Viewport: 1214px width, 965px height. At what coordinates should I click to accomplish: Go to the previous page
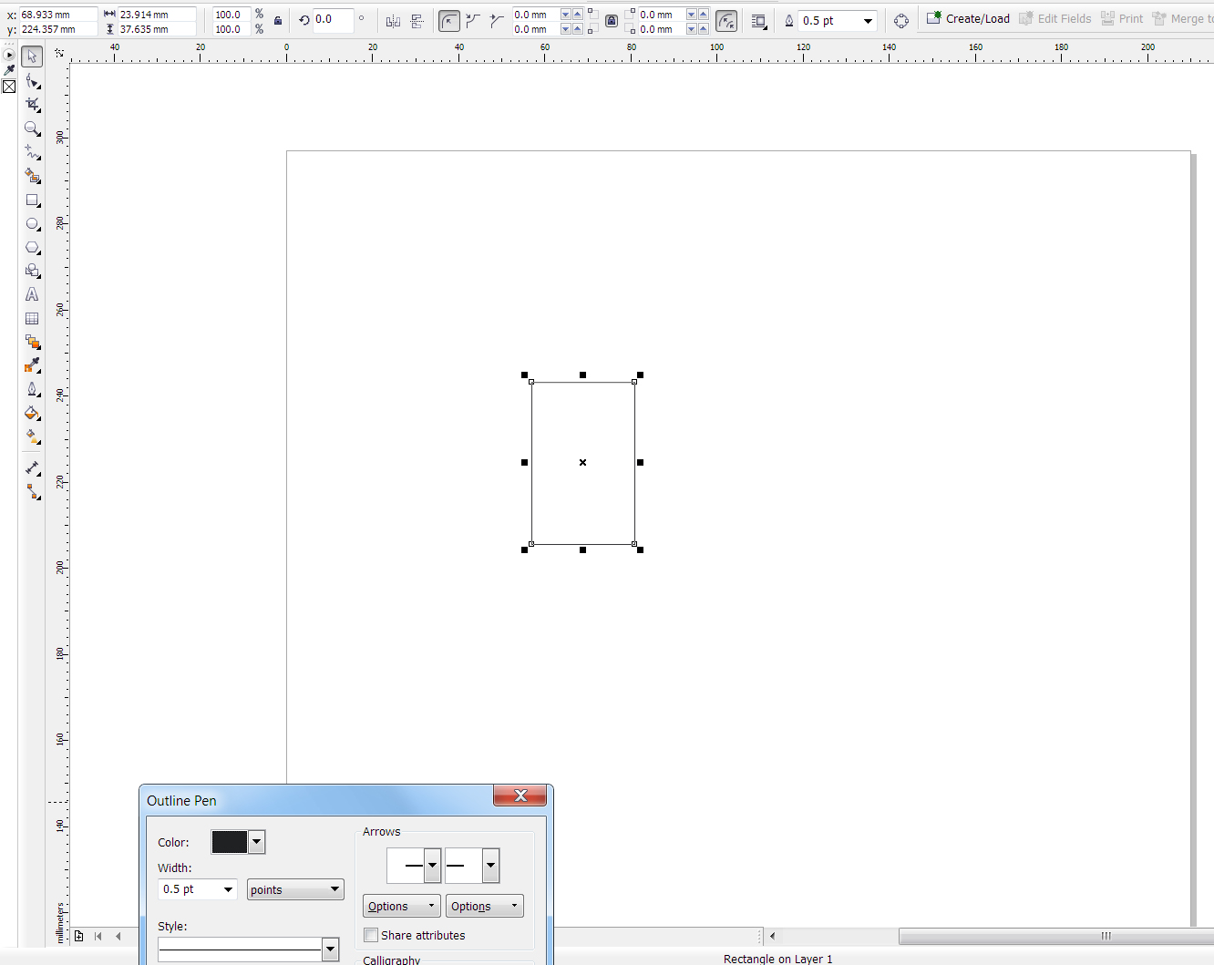click(x=118, y=936)
